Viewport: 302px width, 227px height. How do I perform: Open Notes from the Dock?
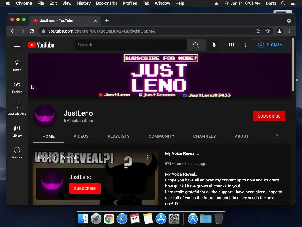(148, 219)
